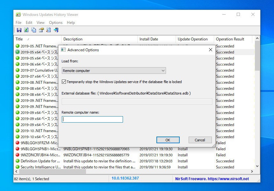The width and height of the screenshot is (274, 191).
Task: Click the red status icon for 9WZDNCRFJBH4
Action: click(x=18, y=155)
